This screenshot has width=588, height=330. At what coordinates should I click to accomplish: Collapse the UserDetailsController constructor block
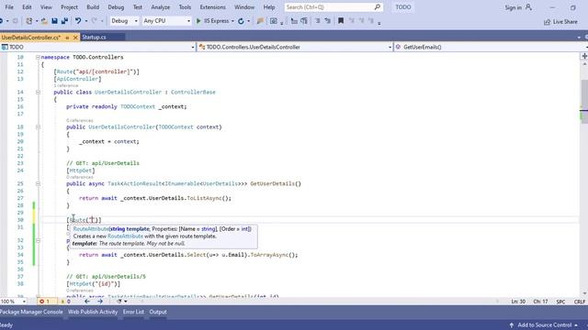pos(38,127)
